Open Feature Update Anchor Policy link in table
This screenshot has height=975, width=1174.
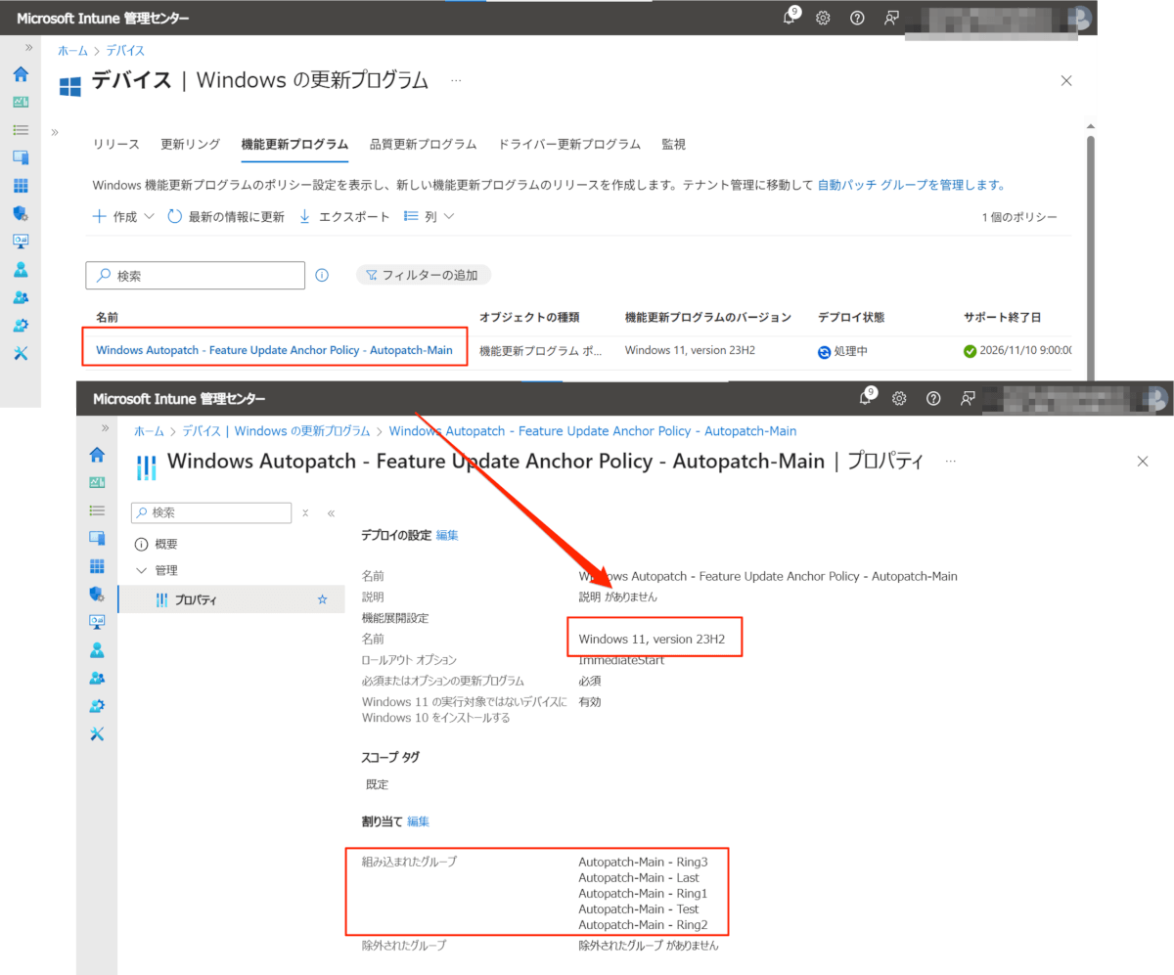tap(274, 350)
